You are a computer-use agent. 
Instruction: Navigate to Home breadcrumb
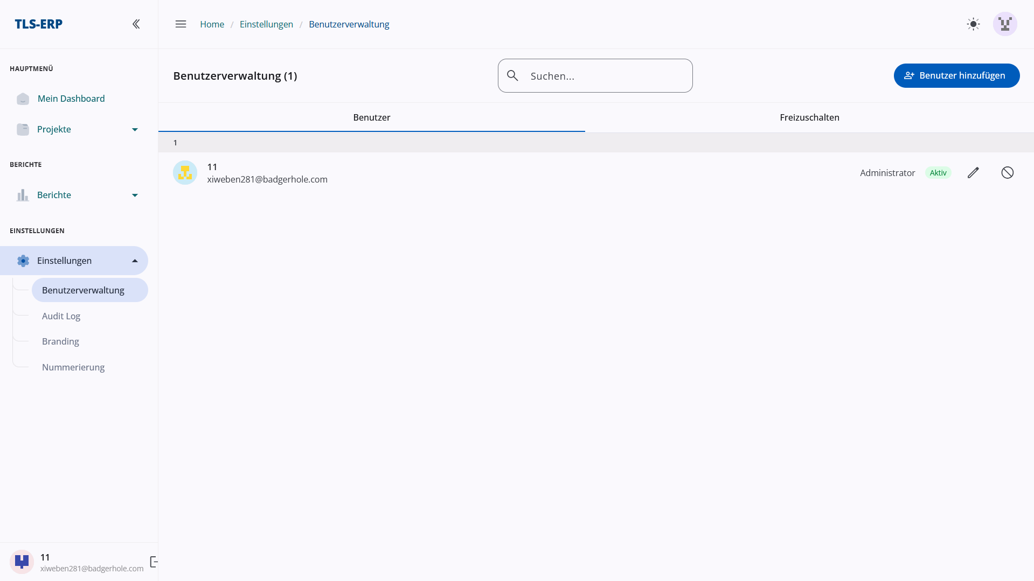click(x=212, y=24)
